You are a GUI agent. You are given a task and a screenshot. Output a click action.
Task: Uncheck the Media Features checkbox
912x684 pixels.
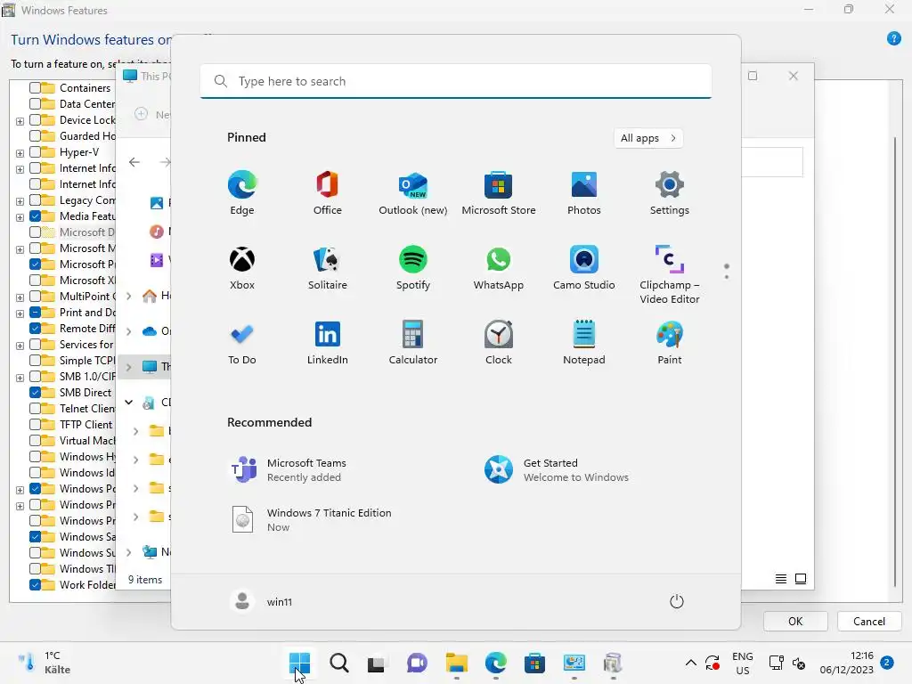35,216
